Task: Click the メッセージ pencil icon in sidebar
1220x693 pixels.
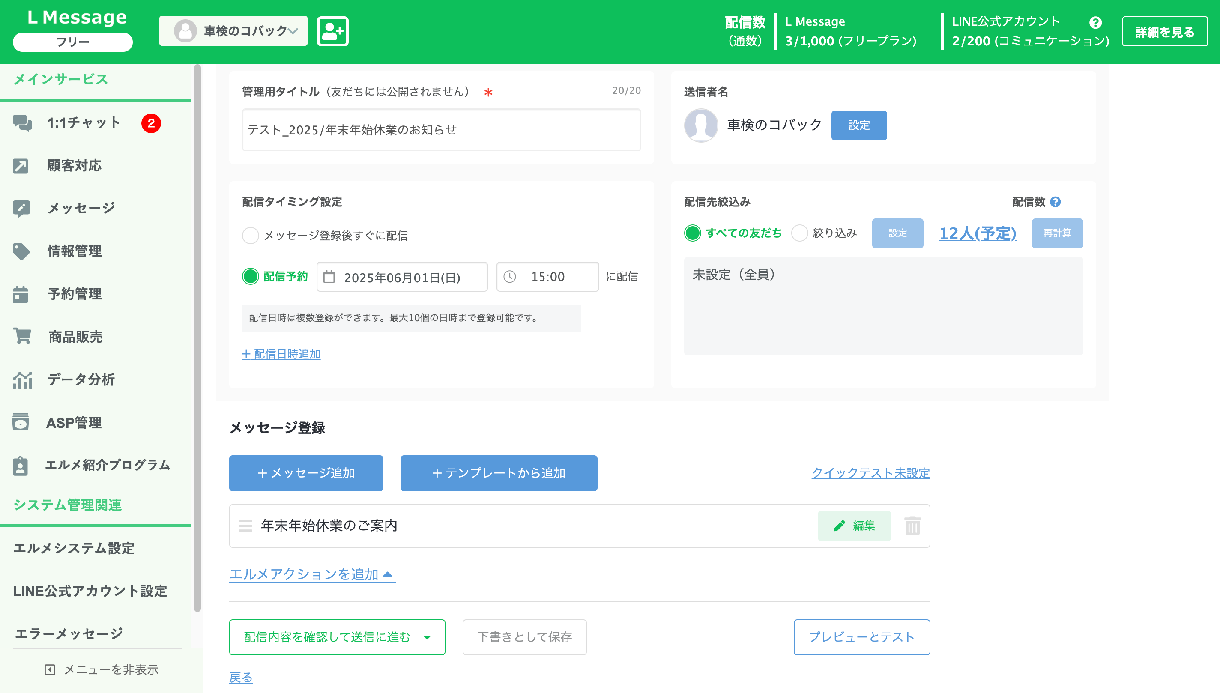Action: coord(21,208)
